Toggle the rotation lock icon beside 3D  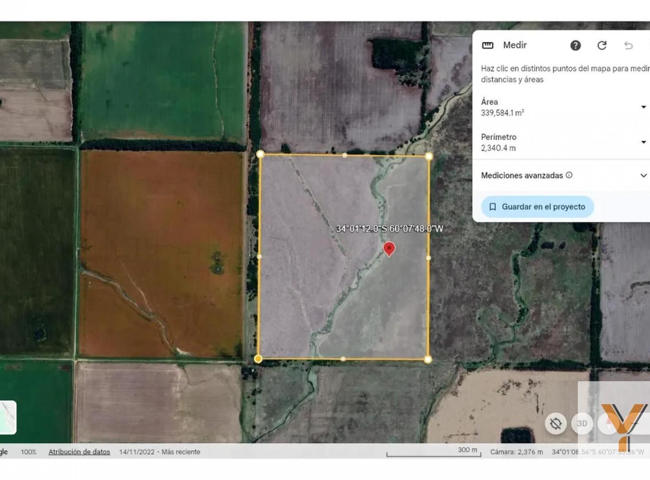pyautogui.click(x=556, y=424)
